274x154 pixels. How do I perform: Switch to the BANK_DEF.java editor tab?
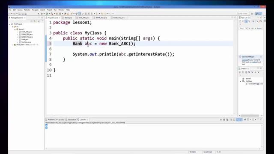(x=101, y=18)
